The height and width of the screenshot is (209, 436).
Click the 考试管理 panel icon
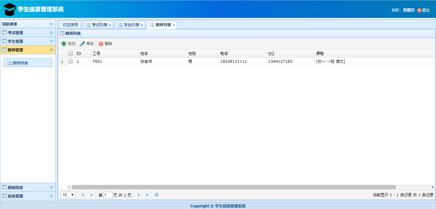coord(4,33)
